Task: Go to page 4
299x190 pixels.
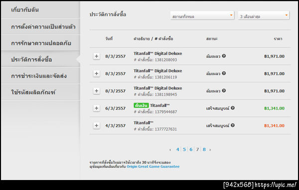Action: click(x=177, y=150)
